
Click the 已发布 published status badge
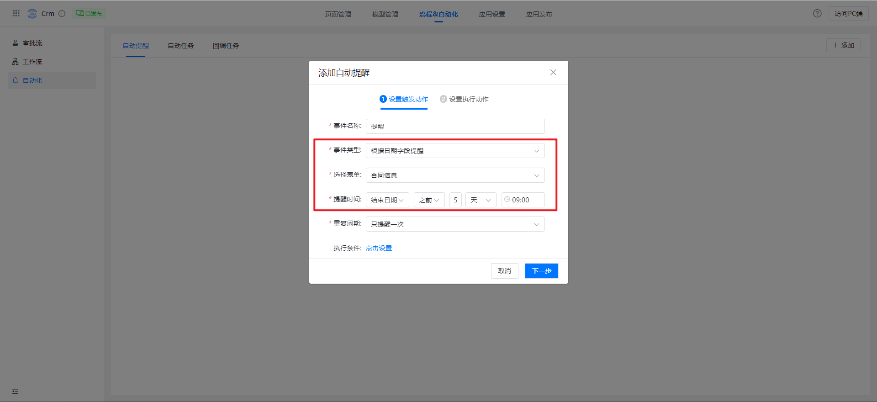[x=89, y=13]
